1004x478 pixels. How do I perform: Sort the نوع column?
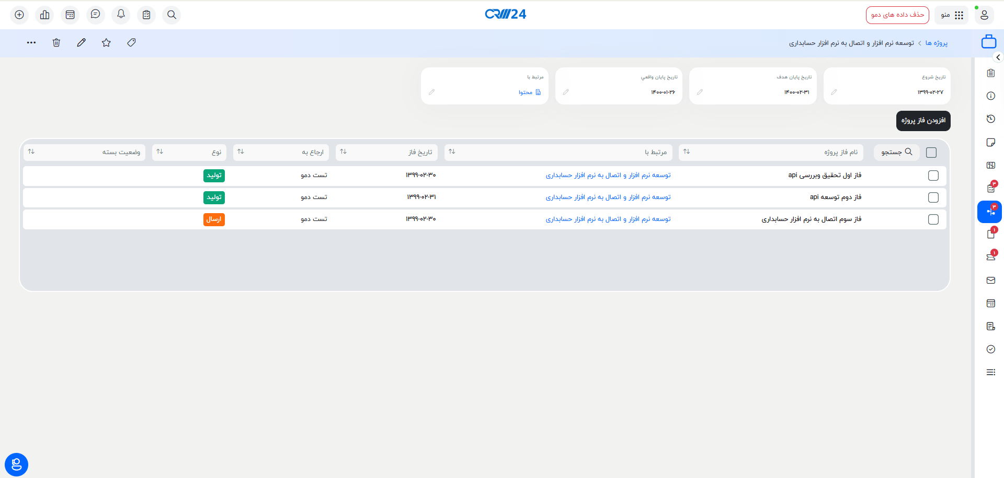coord(160,151)
